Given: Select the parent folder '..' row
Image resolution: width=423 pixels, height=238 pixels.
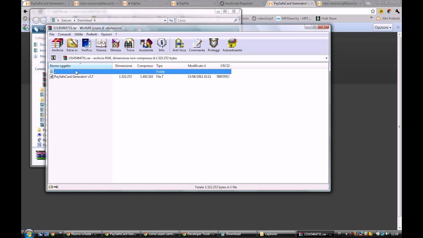Looking at the screenshot, I should pyautogui.click(x=140, y=71).
